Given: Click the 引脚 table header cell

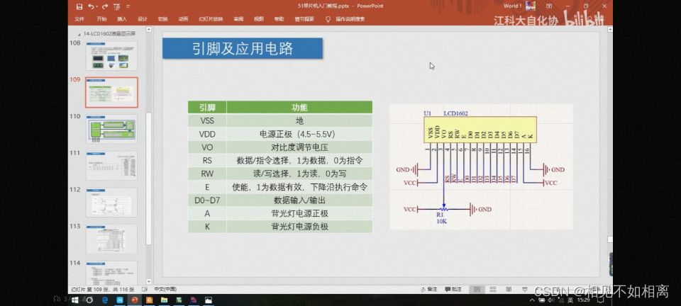Looking at the screenshot, I should [x=207, y=107].
